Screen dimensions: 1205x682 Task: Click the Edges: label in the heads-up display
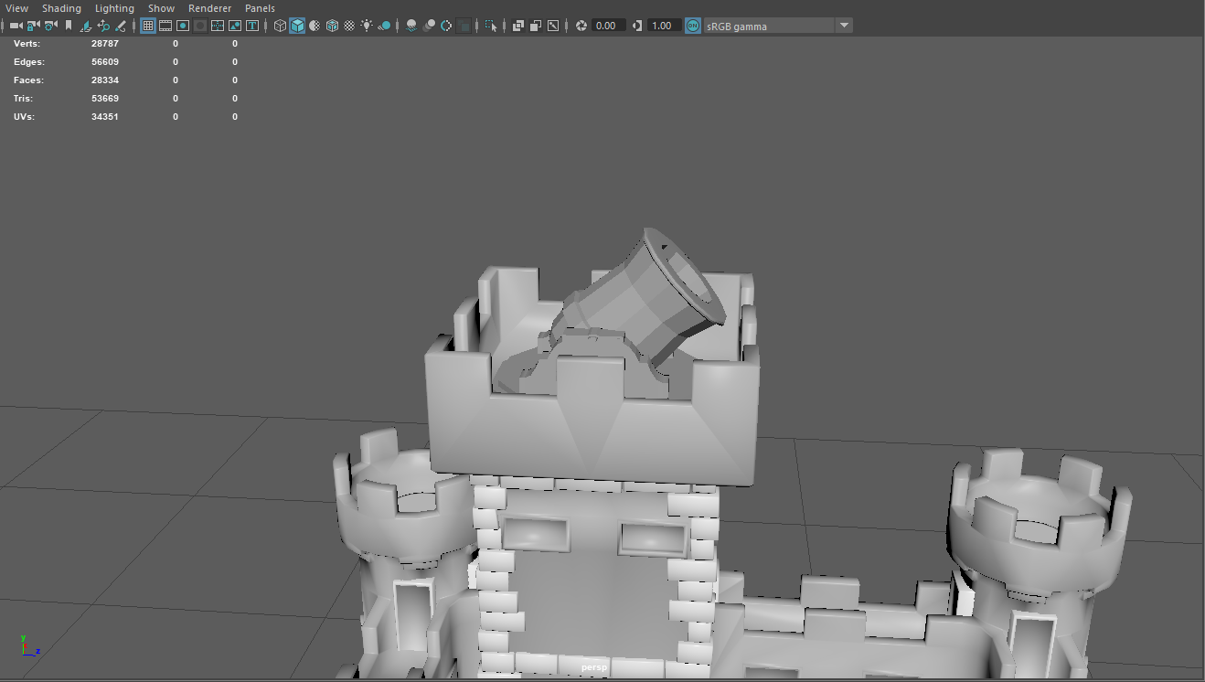click(x=29, y=62)
